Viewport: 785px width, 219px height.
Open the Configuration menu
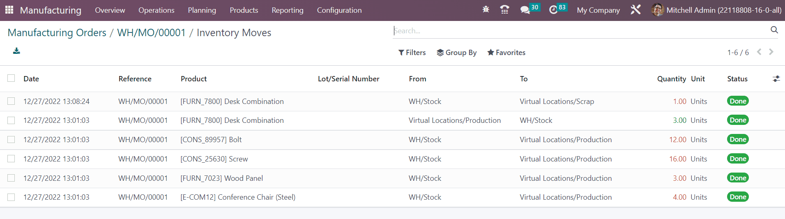[x=339, y=10]
